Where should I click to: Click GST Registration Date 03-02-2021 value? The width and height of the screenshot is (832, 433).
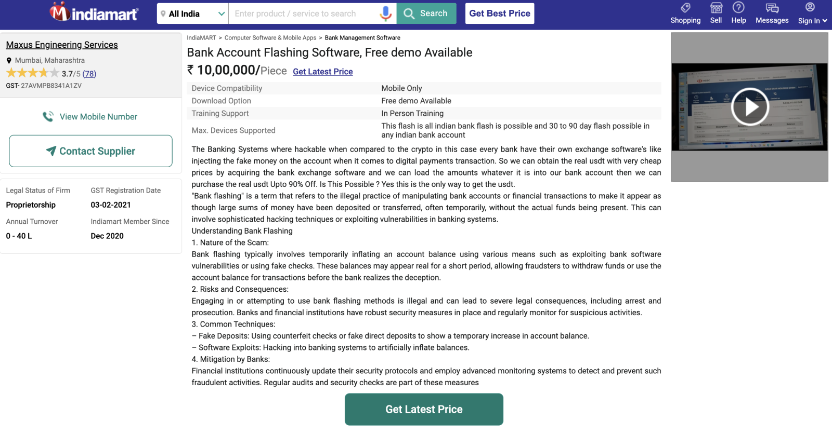point(111,205)
